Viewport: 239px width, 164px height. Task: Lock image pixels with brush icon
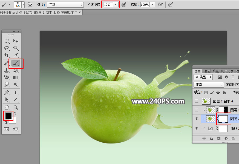click(212, 92)
